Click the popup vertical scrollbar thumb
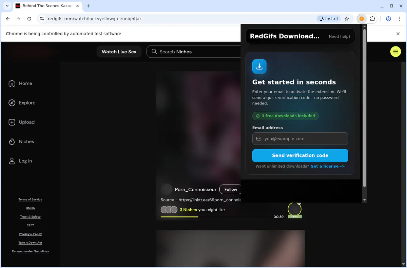The image size is (407, 268). [365, 108]
